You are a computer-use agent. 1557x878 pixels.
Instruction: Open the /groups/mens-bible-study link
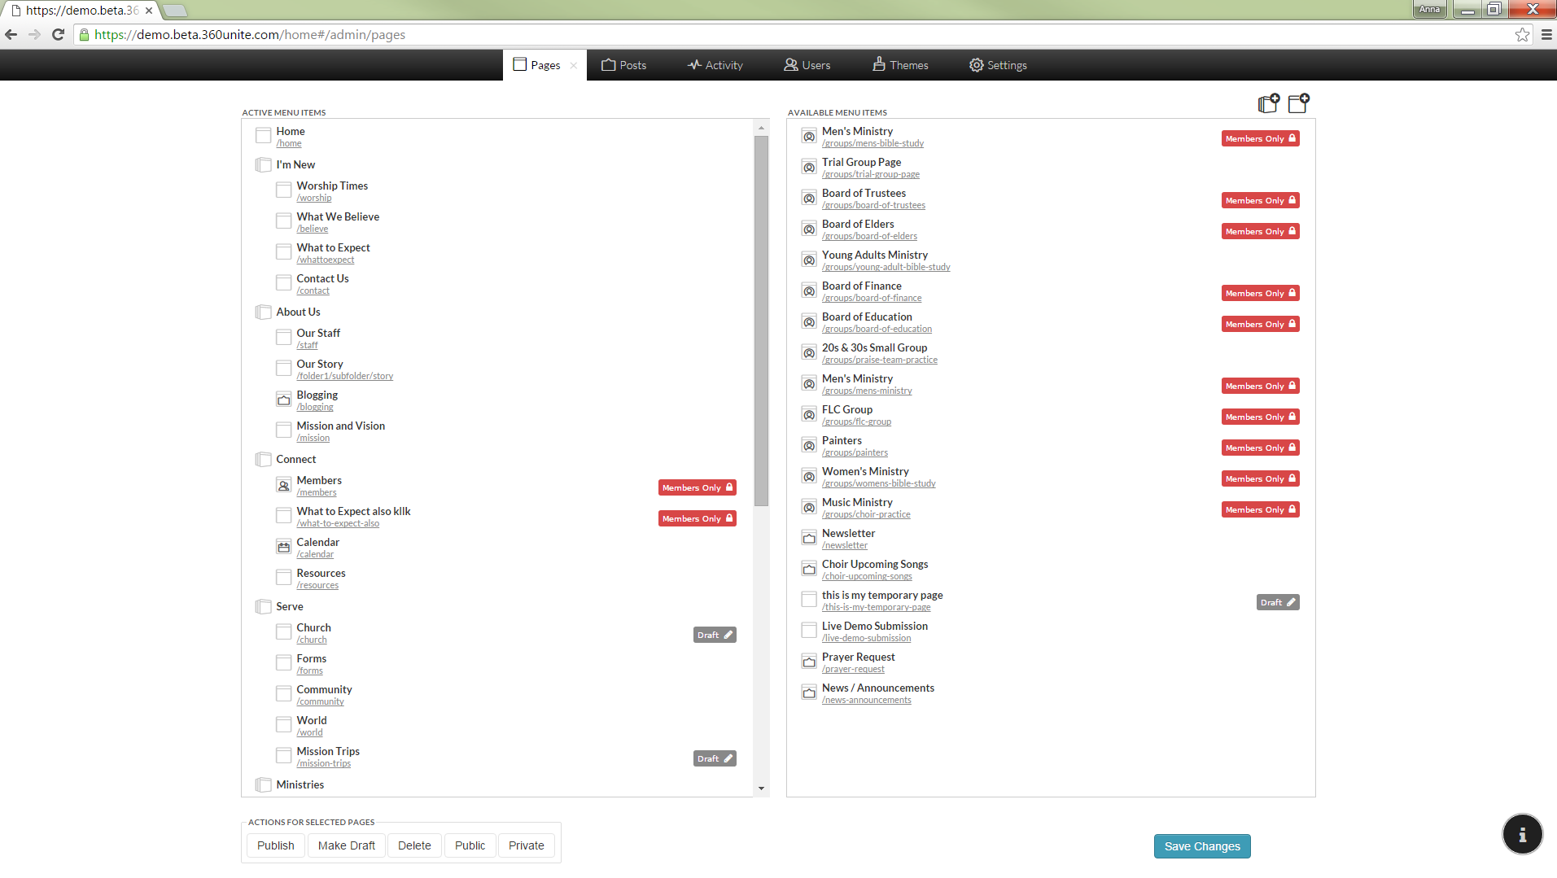(873, 143)
